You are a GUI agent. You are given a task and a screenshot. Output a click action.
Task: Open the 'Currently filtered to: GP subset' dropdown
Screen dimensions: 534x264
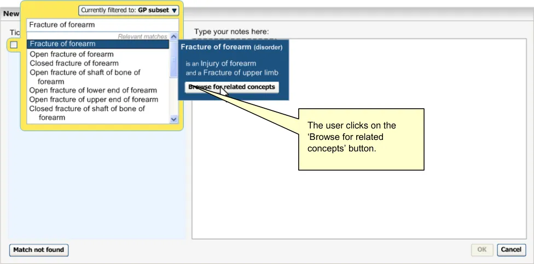[x=129, y=10]
